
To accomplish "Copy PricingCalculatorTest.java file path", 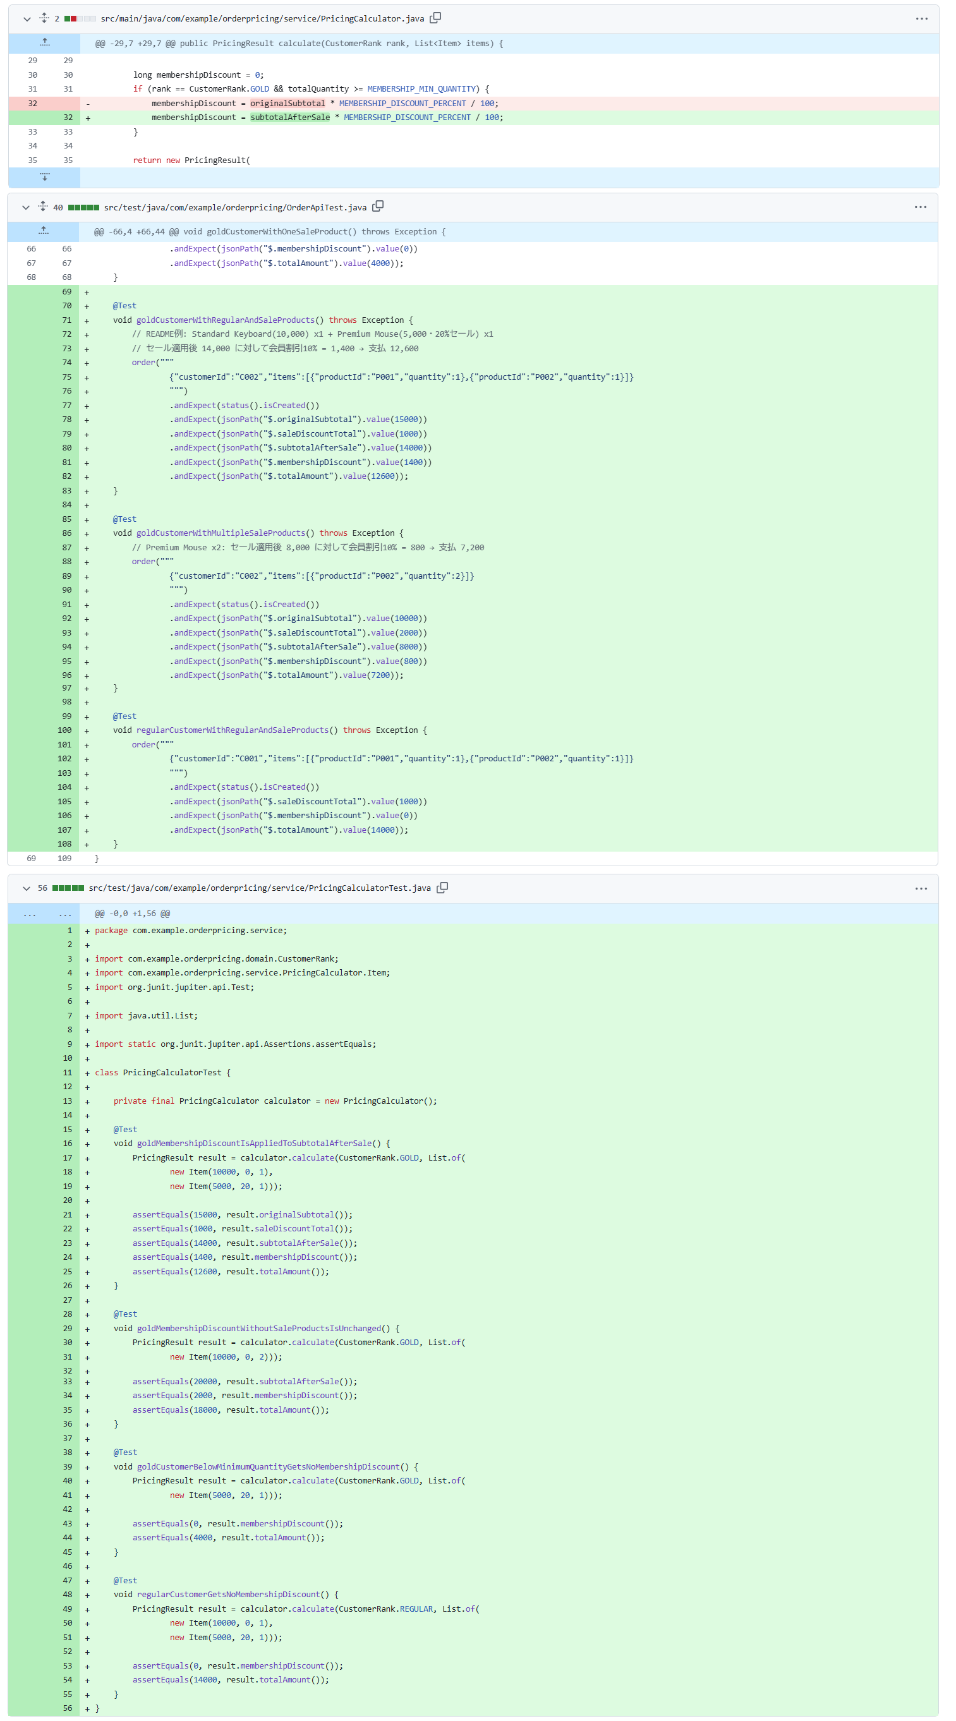I will (442, 887).
